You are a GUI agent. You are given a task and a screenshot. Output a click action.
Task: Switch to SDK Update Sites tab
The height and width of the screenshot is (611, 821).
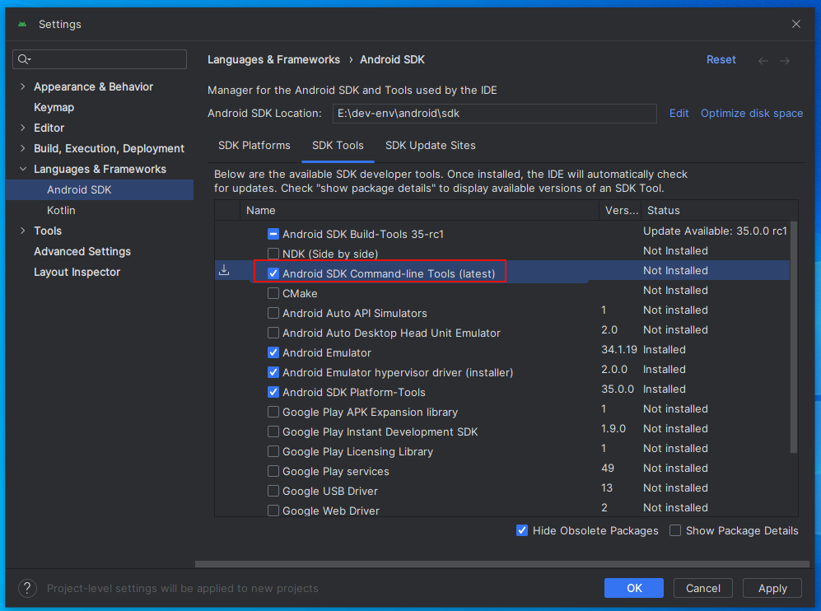pyautogui.click(x=431, y=146)
